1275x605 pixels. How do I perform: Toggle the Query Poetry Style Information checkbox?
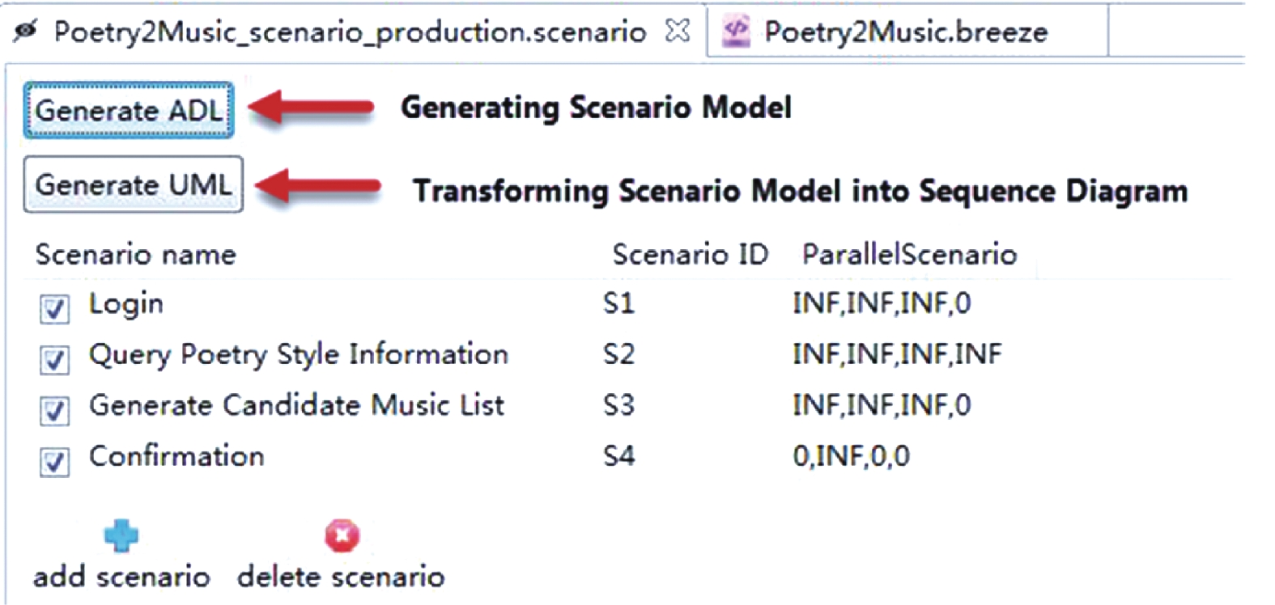tap(54, 359)
